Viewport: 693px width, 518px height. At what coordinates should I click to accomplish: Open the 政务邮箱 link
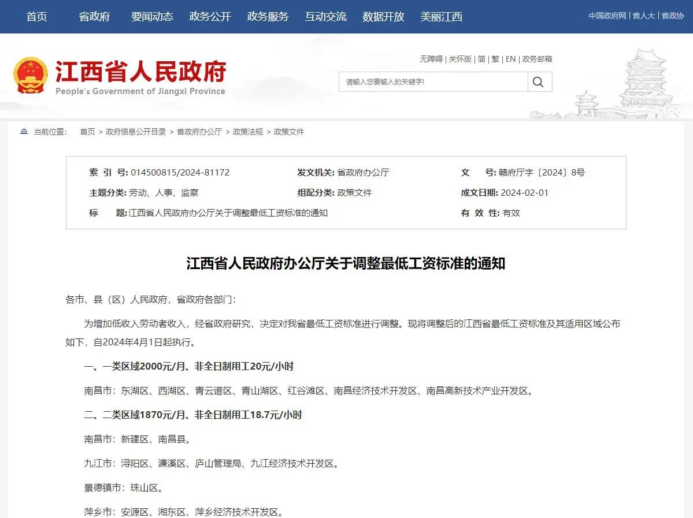click(537, 59)
